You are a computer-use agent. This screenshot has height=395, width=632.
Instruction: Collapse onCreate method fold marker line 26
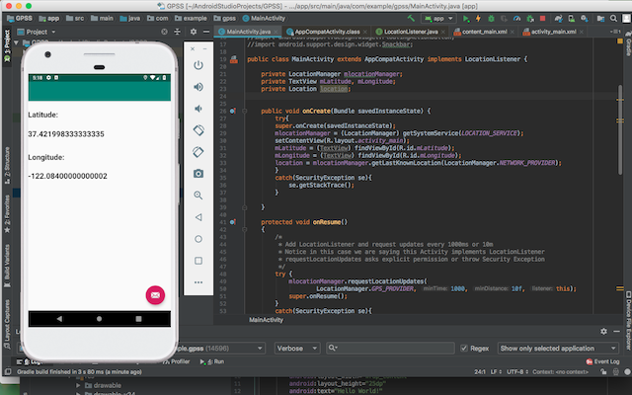point(245,111)
